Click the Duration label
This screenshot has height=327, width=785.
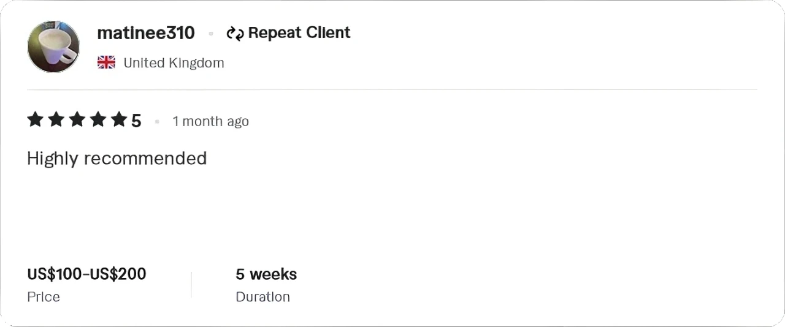(x=262, y=297)
